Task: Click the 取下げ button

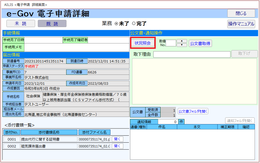Action: (x=244, y=54)
